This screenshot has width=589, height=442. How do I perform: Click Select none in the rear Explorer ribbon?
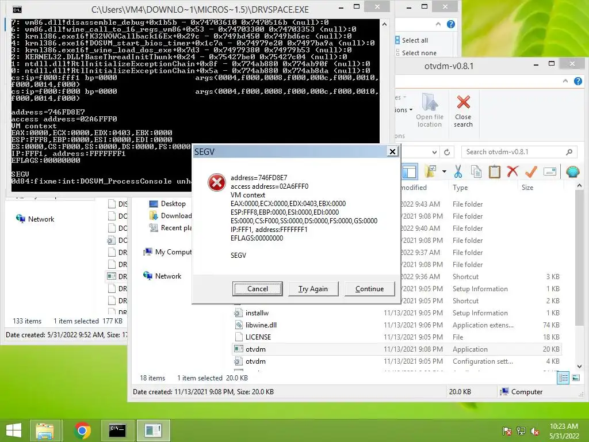[416, 53]
